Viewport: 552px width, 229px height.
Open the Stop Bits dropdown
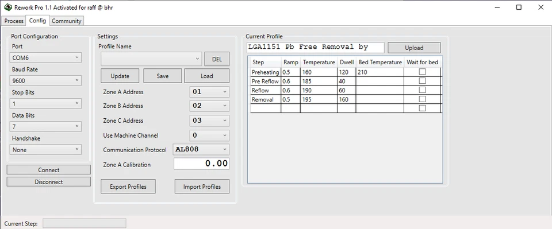(x=46, y=104)
